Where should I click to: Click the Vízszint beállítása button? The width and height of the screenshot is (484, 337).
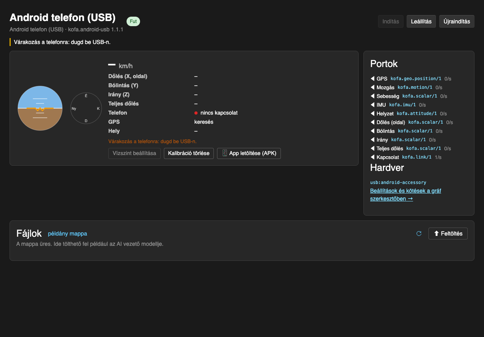[134, 153]
